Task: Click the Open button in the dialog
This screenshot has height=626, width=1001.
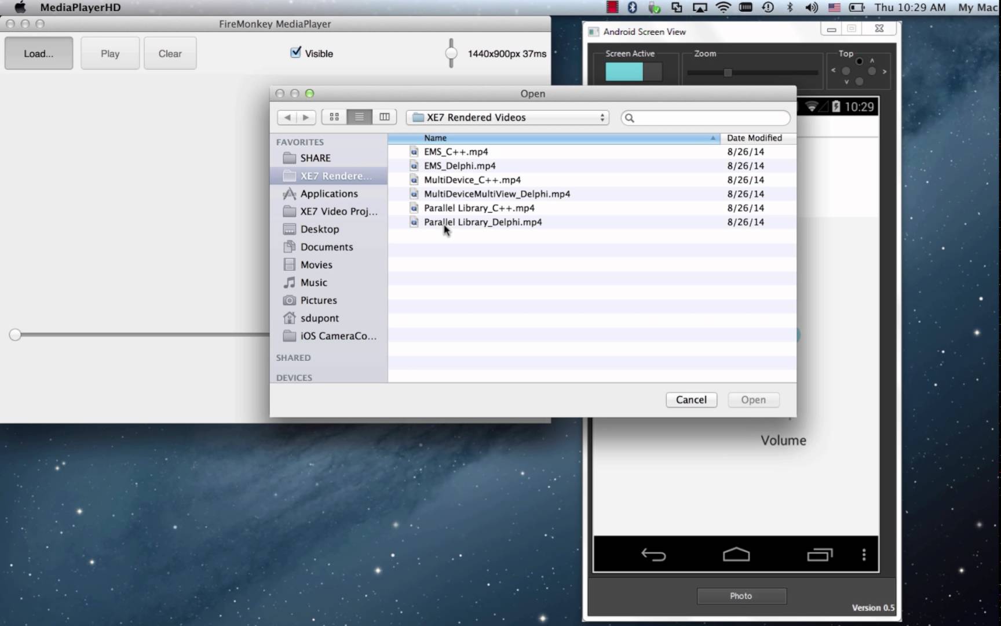Action: [753, 400]
